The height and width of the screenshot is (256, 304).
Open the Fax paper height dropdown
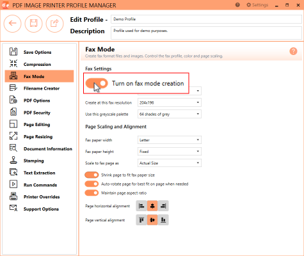click(170, 152)
